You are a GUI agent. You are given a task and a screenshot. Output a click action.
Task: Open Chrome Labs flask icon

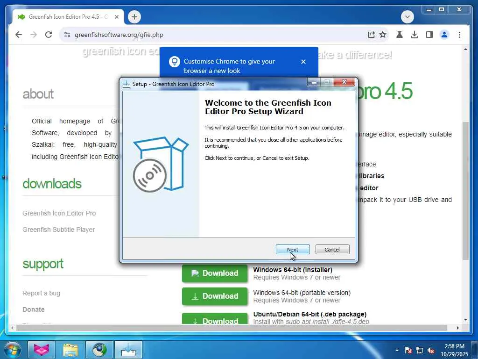pyautogui.click(x=400, y=35)
